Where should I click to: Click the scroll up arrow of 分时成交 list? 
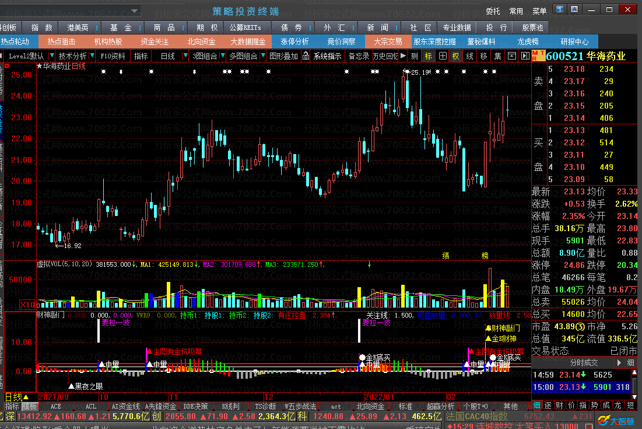[634, 372]
